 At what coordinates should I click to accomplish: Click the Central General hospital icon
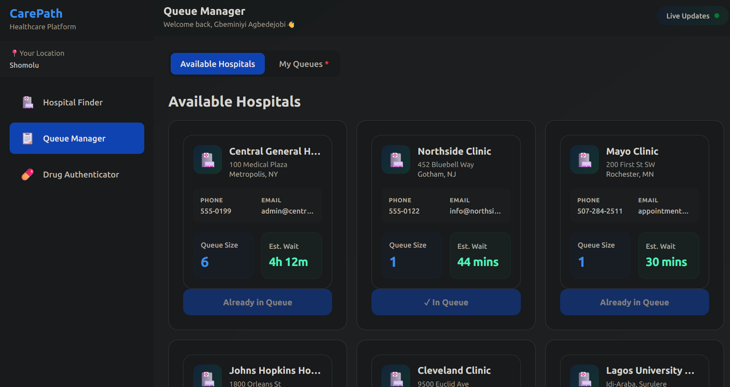click(x=208, y=159)
